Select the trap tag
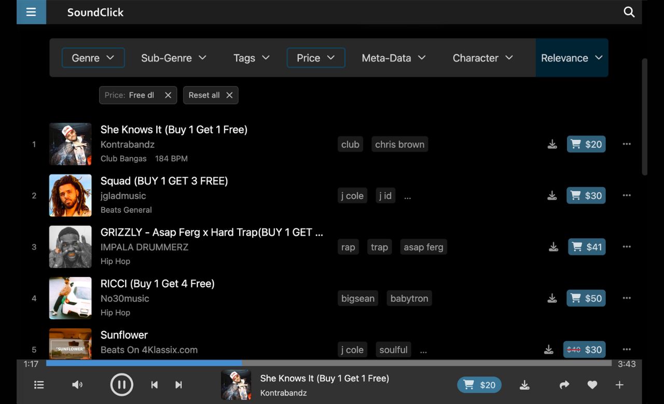The height and width of the screenshot is (404, 664). [379, 247]
